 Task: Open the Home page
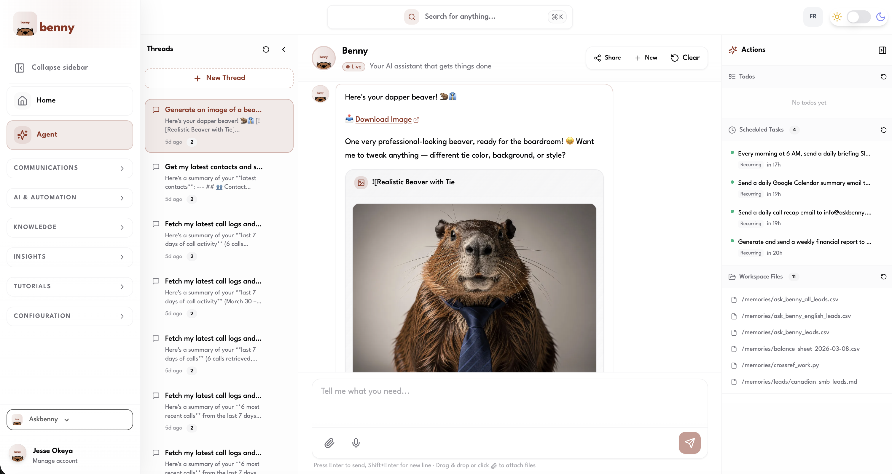(x=70, y=100)
